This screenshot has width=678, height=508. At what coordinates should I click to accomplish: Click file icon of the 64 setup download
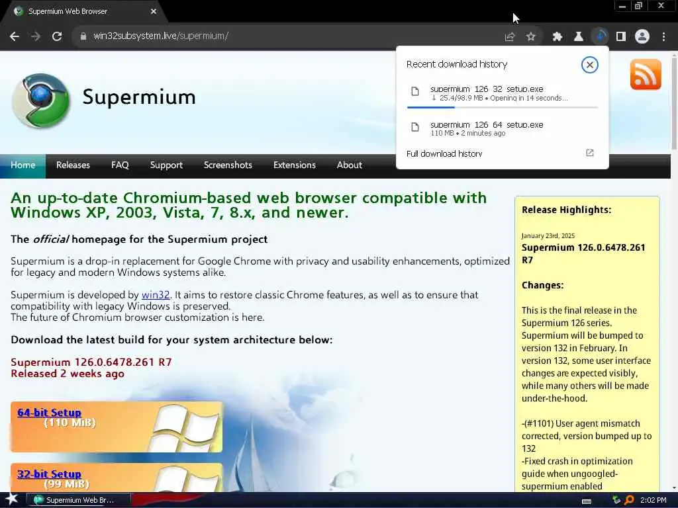pos(415,127)
